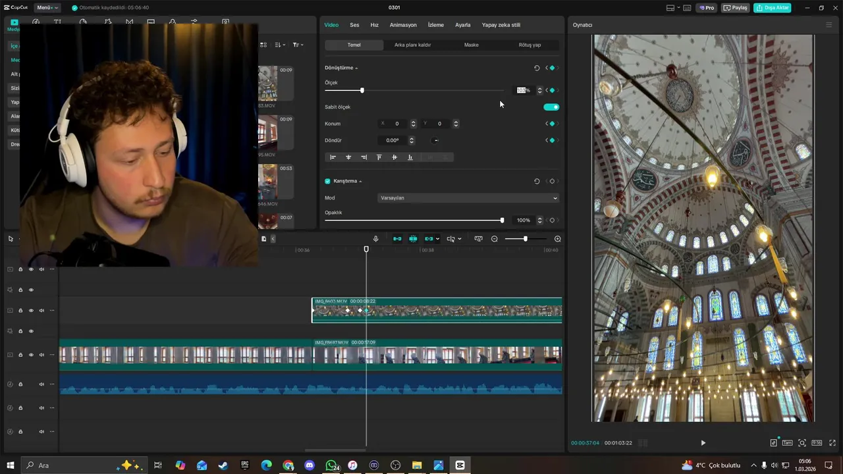843x474 pixels.
Task: Collapse the Dönüştürme section
Action: 356,68
